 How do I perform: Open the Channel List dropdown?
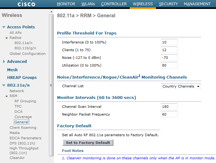pyautogui.click(x=181, y=86)
